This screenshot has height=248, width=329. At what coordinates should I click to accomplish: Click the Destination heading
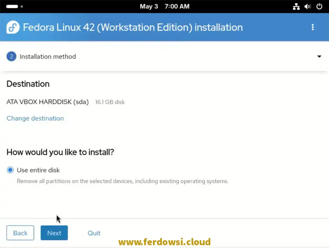(x=28, y=84)
